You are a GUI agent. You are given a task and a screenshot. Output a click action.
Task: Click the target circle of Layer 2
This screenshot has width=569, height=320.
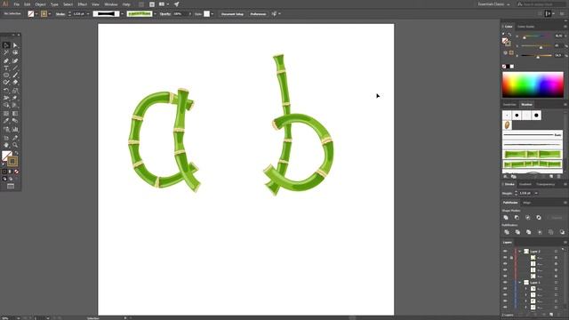click(x=556, y=251)
